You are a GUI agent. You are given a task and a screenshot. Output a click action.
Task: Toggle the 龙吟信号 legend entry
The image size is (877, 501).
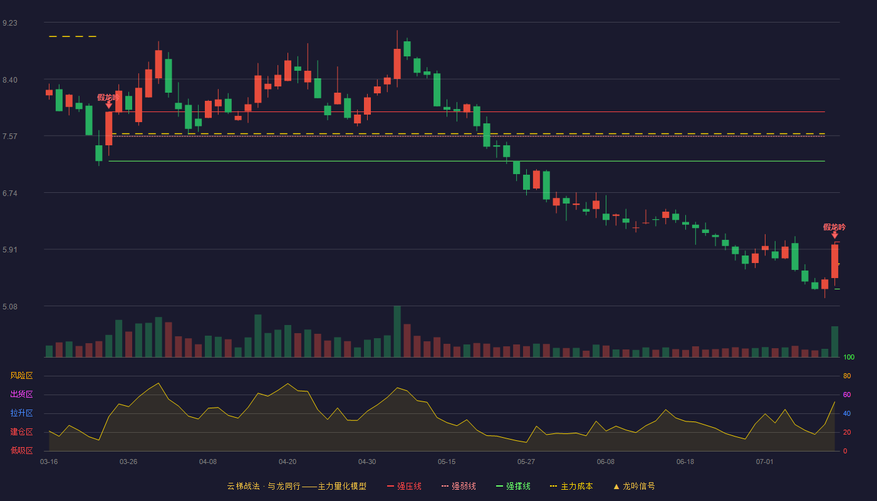[x=634, y=486]
